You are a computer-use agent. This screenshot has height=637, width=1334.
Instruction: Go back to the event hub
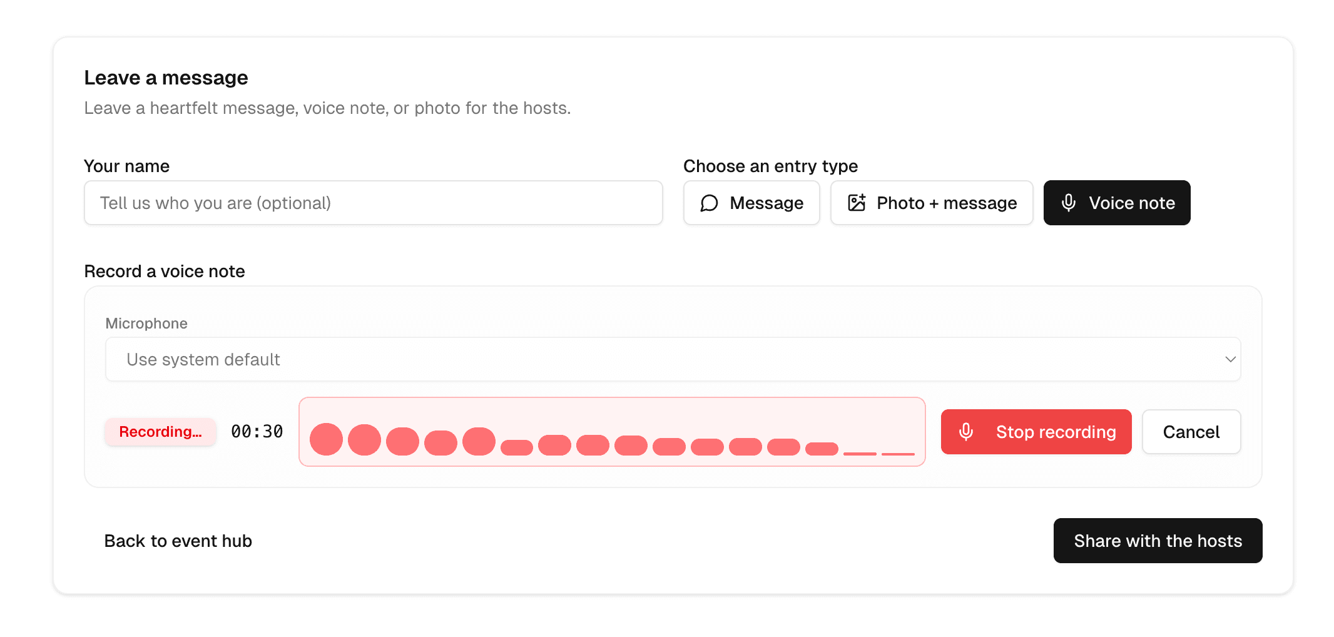coord(178,541)
